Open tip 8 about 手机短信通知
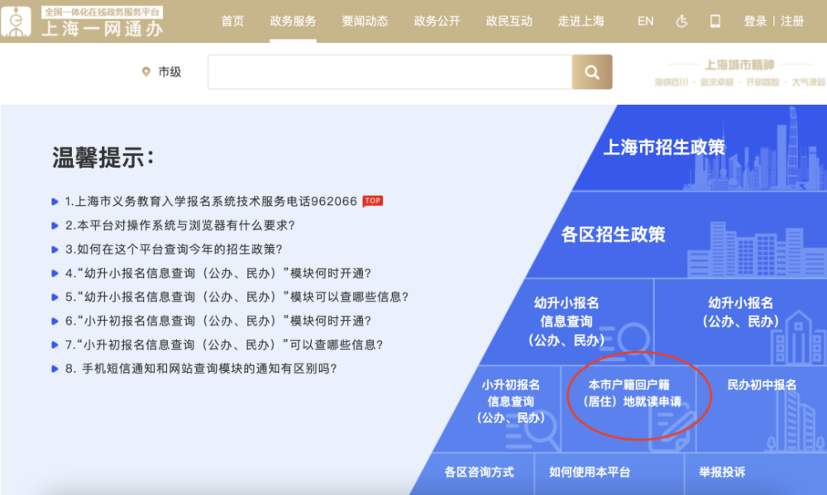827x495 pixels. [x=201, y=369]
